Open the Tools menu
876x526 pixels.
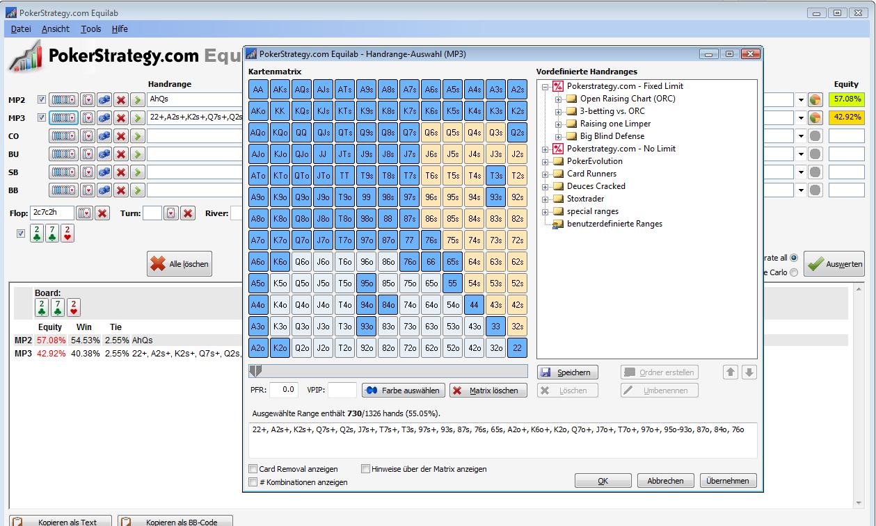pyautogui.click(x=90, y=29)
